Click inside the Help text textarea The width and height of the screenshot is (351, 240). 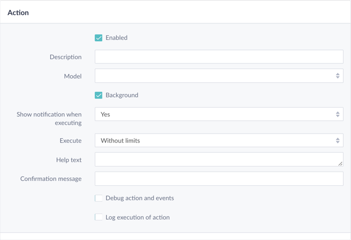click(219, 159)
